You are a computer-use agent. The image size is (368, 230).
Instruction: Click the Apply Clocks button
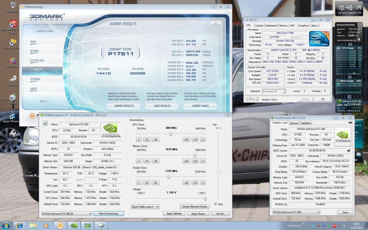[198, 214]
